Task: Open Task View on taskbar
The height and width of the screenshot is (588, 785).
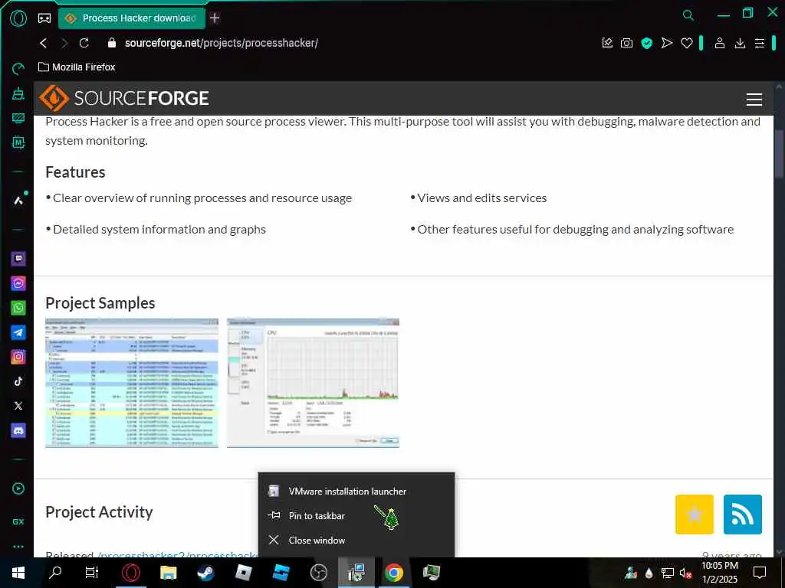Action: (92, 573)
